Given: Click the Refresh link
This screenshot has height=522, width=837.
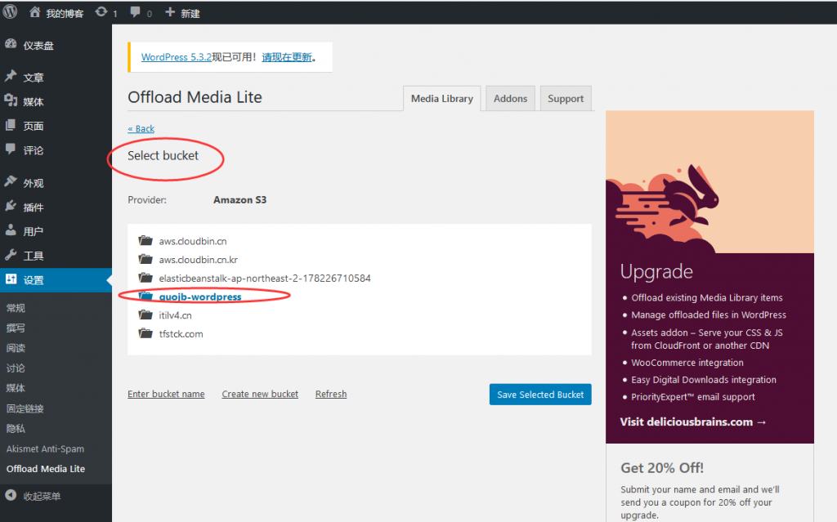Looking at the screenshot, I should pyautogui.click(x=331, y=394).
